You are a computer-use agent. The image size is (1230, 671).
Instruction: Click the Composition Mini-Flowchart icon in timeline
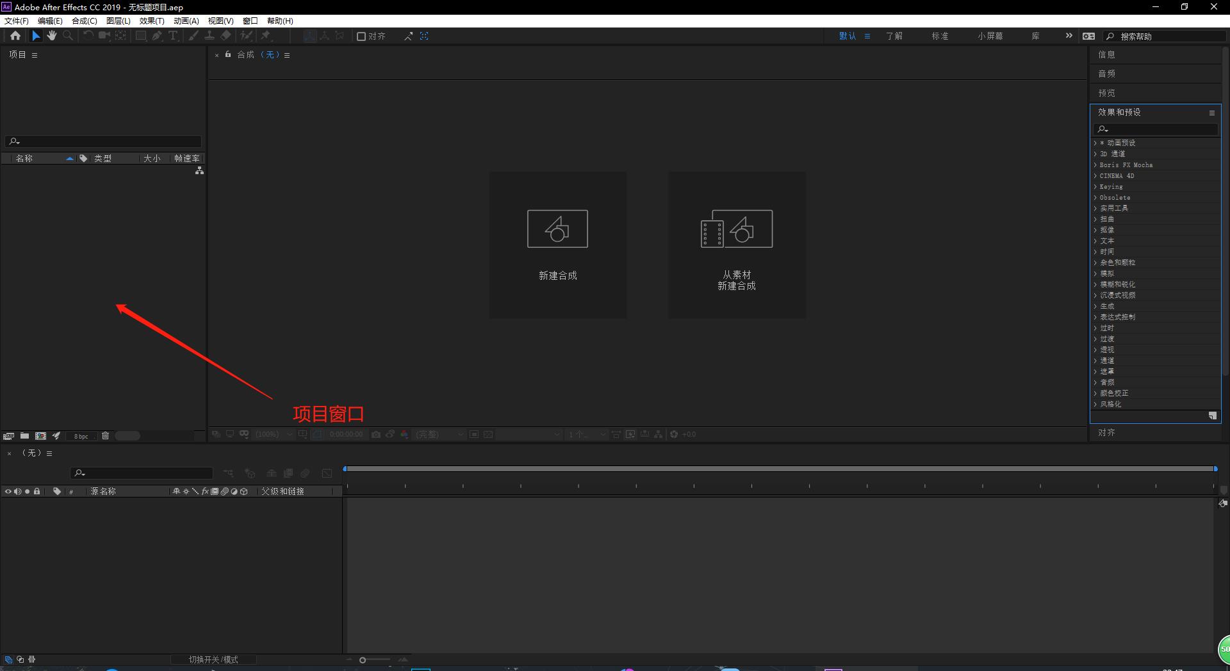point(229,473)
